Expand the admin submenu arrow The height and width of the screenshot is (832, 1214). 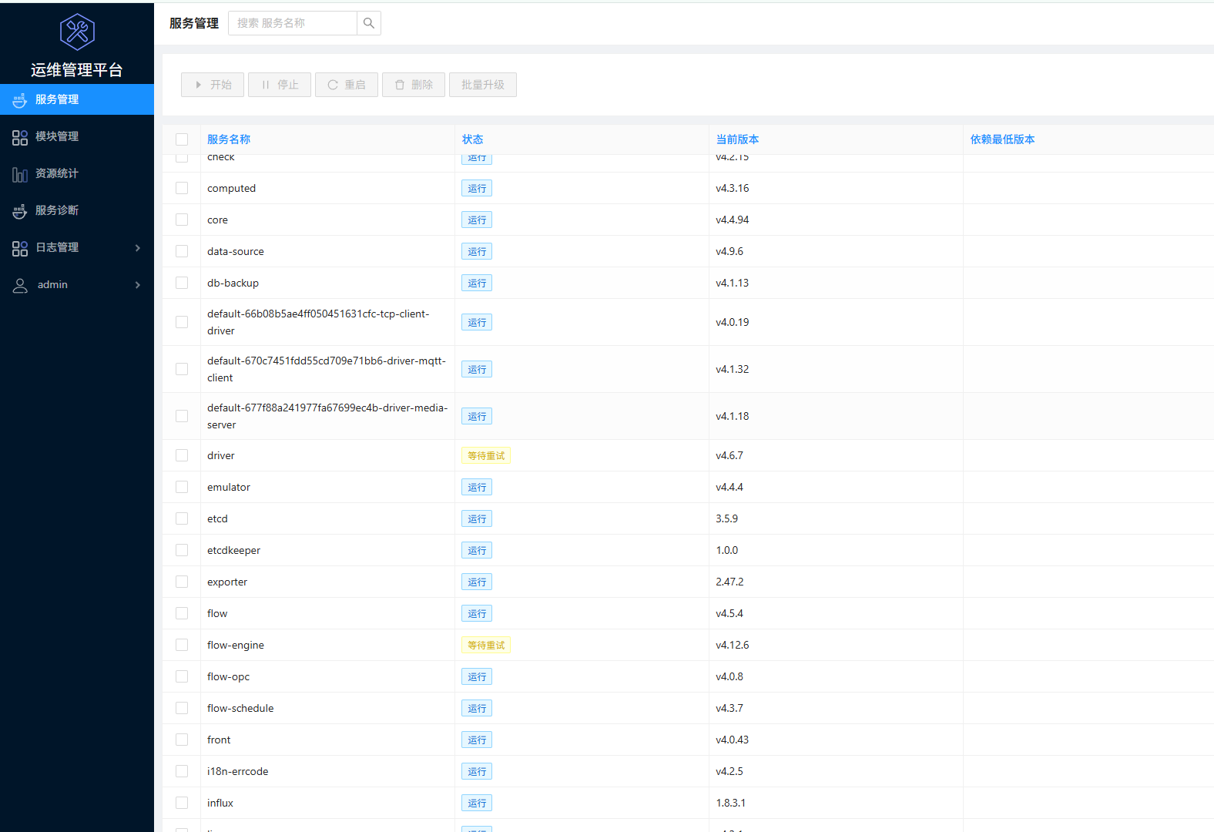click(x=138, y=285)
